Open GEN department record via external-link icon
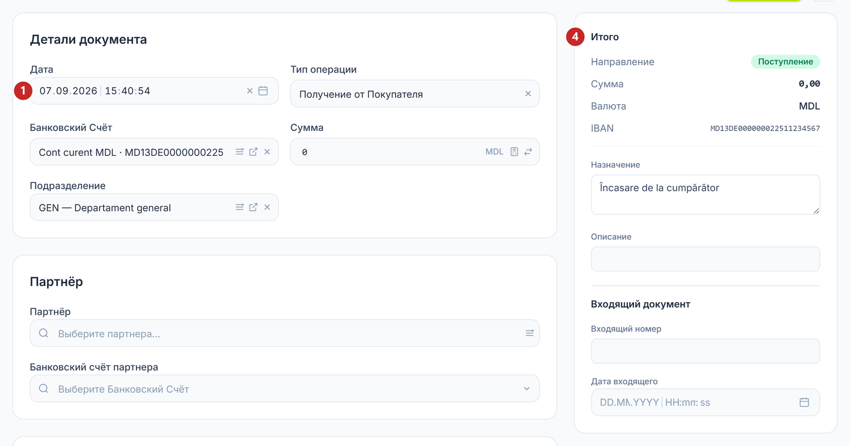The width and height of the screenshot is (850, 446). pos(253,207)
